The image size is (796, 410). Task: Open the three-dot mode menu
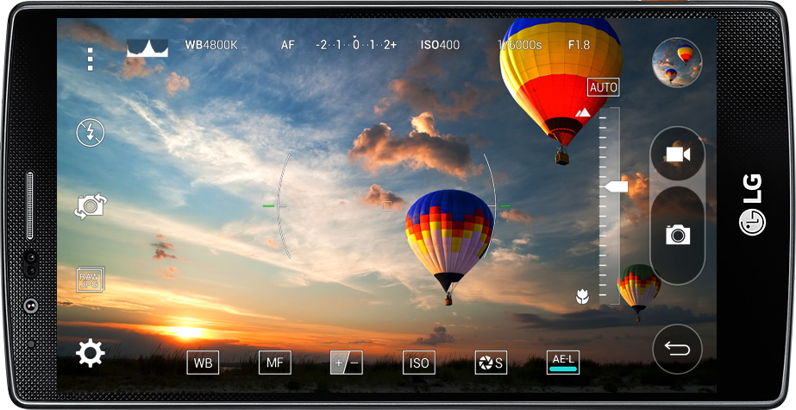point(90,59)
